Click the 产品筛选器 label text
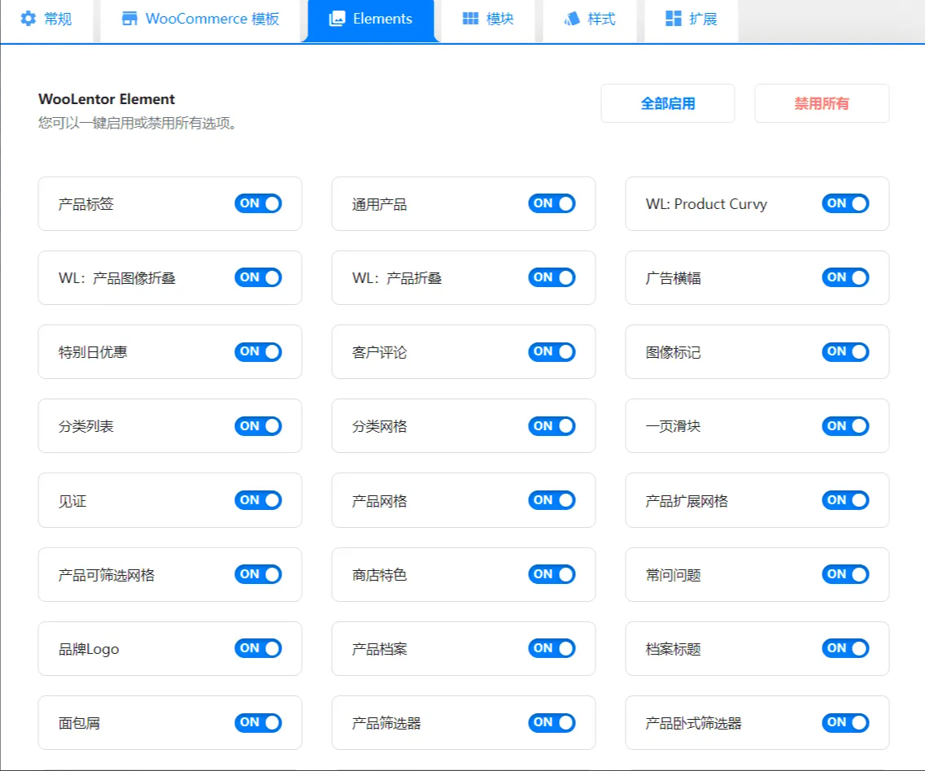 (386, 723)
